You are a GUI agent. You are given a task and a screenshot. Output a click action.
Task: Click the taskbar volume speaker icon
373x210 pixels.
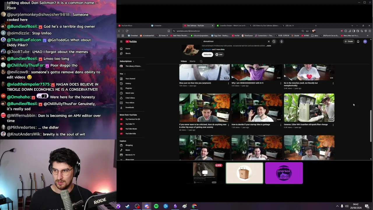click(346, 206)
